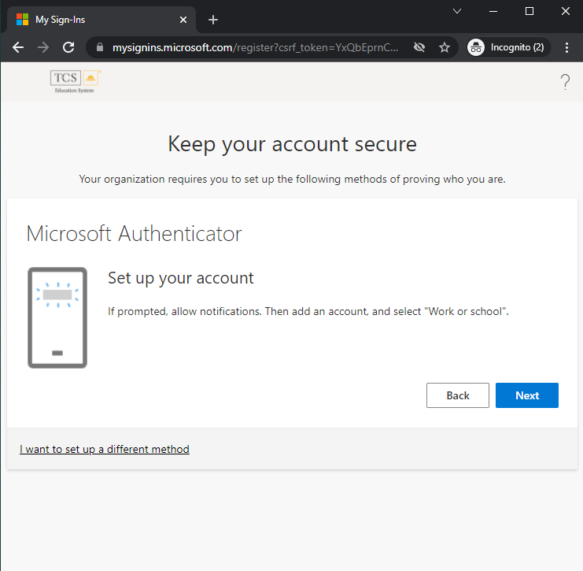Click the phone notification illustration
This screenshot has height=571, width=583.
point(57,317)
